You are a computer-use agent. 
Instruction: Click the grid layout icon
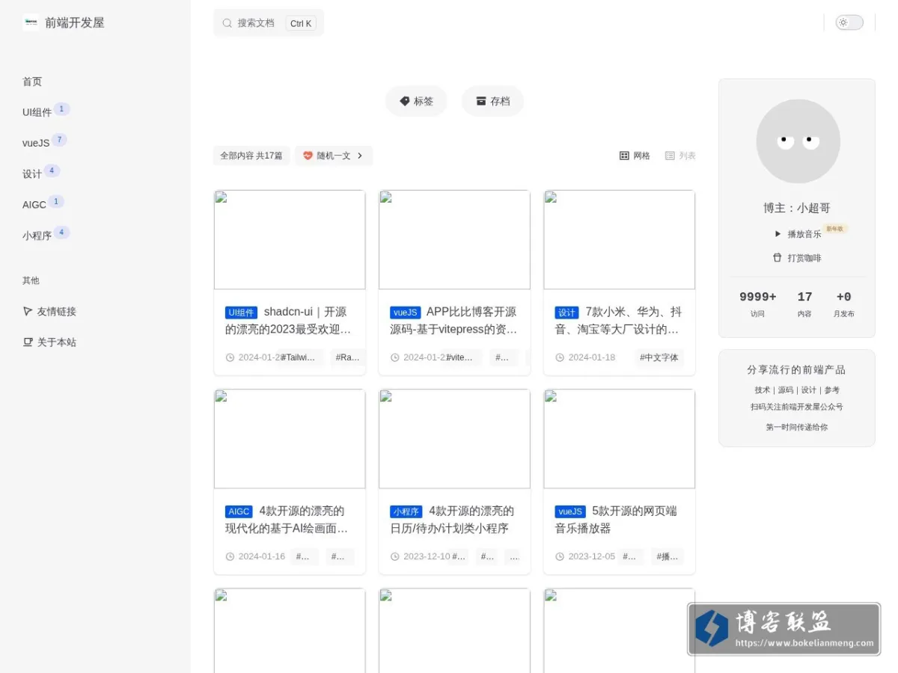click(x=624, y=156)
